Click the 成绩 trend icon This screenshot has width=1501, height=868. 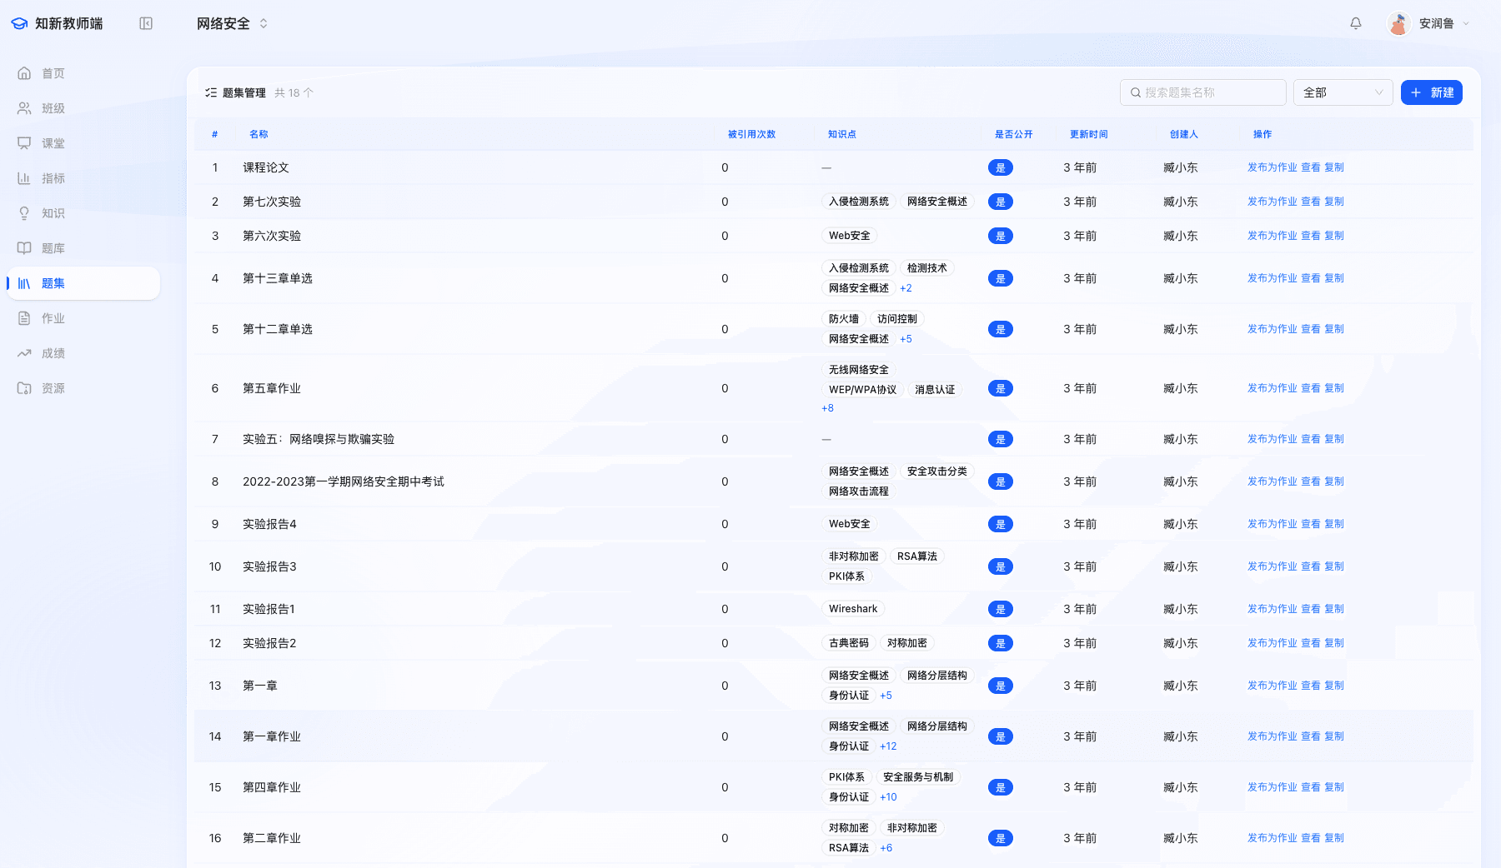pos(25,353)
